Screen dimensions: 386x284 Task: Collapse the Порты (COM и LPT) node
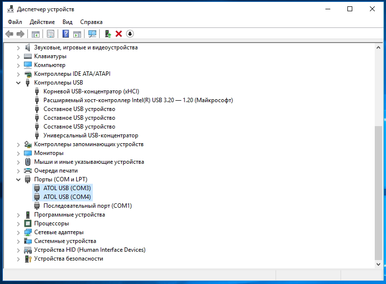pyautogui.click(x=19, y=179)
